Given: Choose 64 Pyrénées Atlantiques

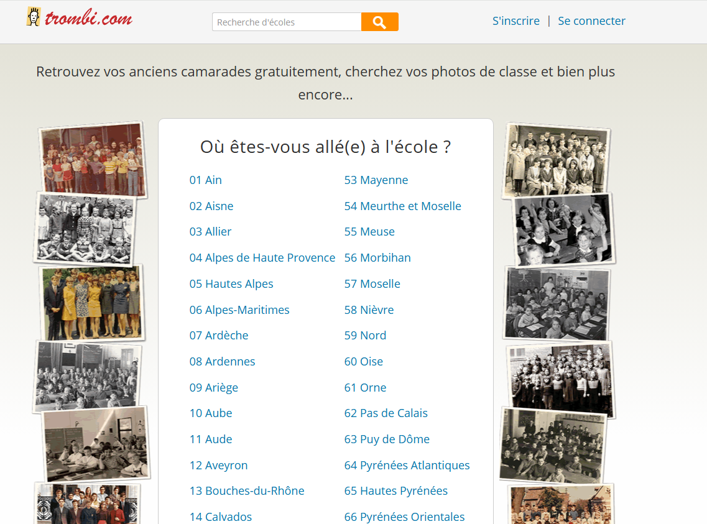Looking at the screenshot, I should 407,466.
